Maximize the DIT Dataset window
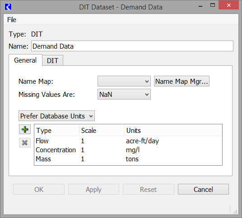This screenshot has width=242, height=218. [x=213, y=5]
